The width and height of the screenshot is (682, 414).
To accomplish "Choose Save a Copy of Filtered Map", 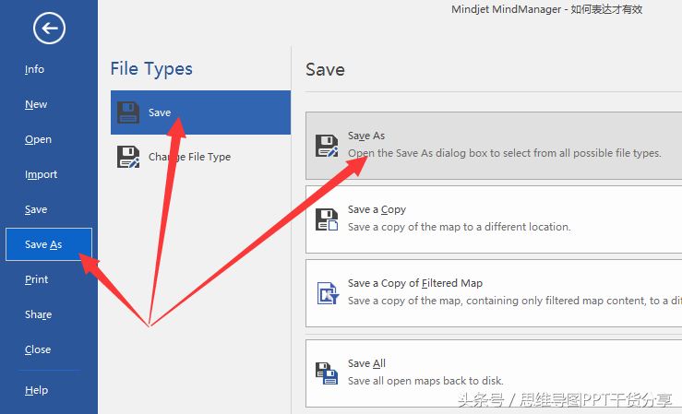I will (494, 293).
